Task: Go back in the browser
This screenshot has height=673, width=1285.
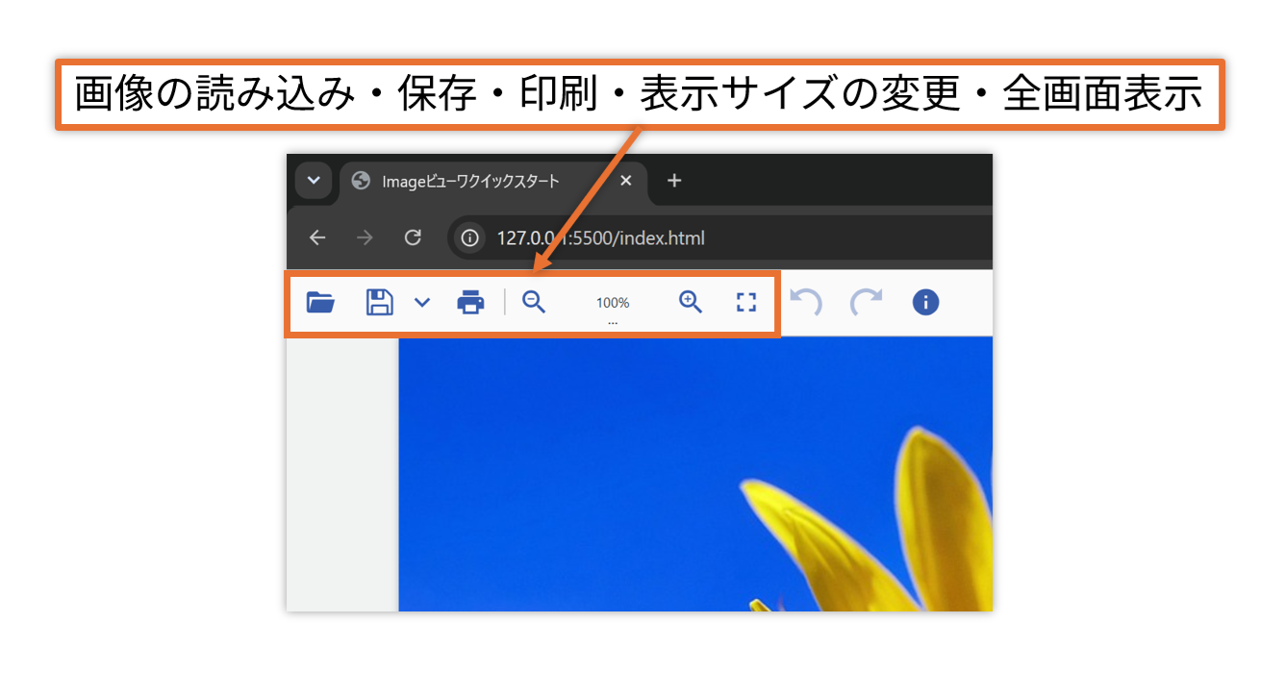Action: pos(317,237)
